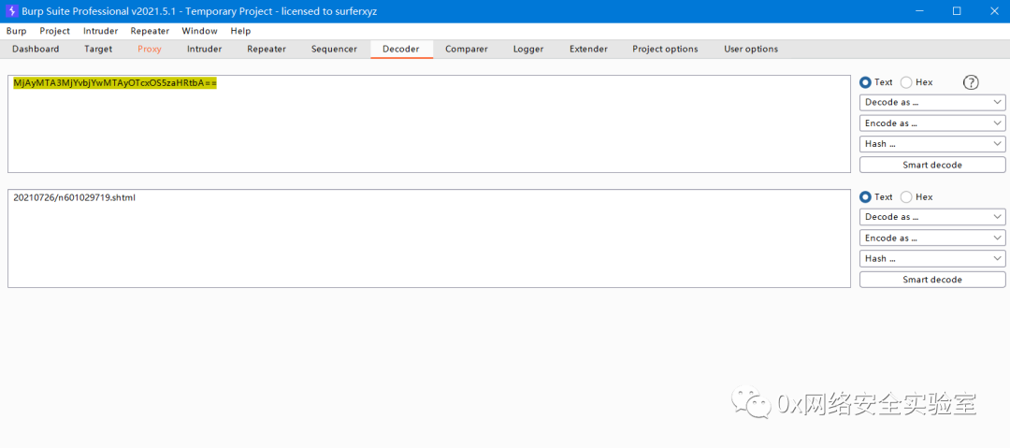
Task: Click decoded text 20210726/n601029719.shtml
Action: point(74,198)
